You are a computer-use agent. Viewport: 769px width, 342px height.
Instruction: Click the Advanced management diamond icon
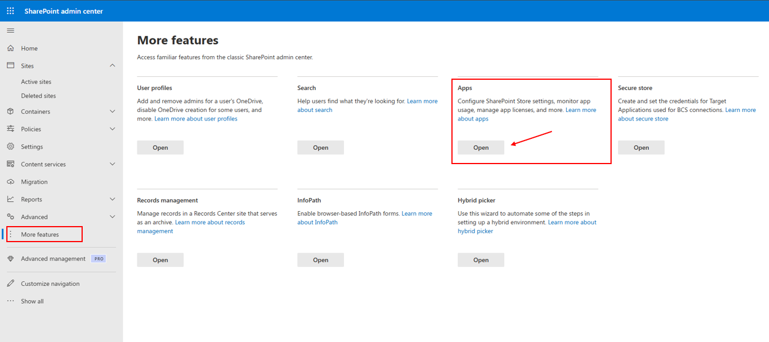coord(10,259)
